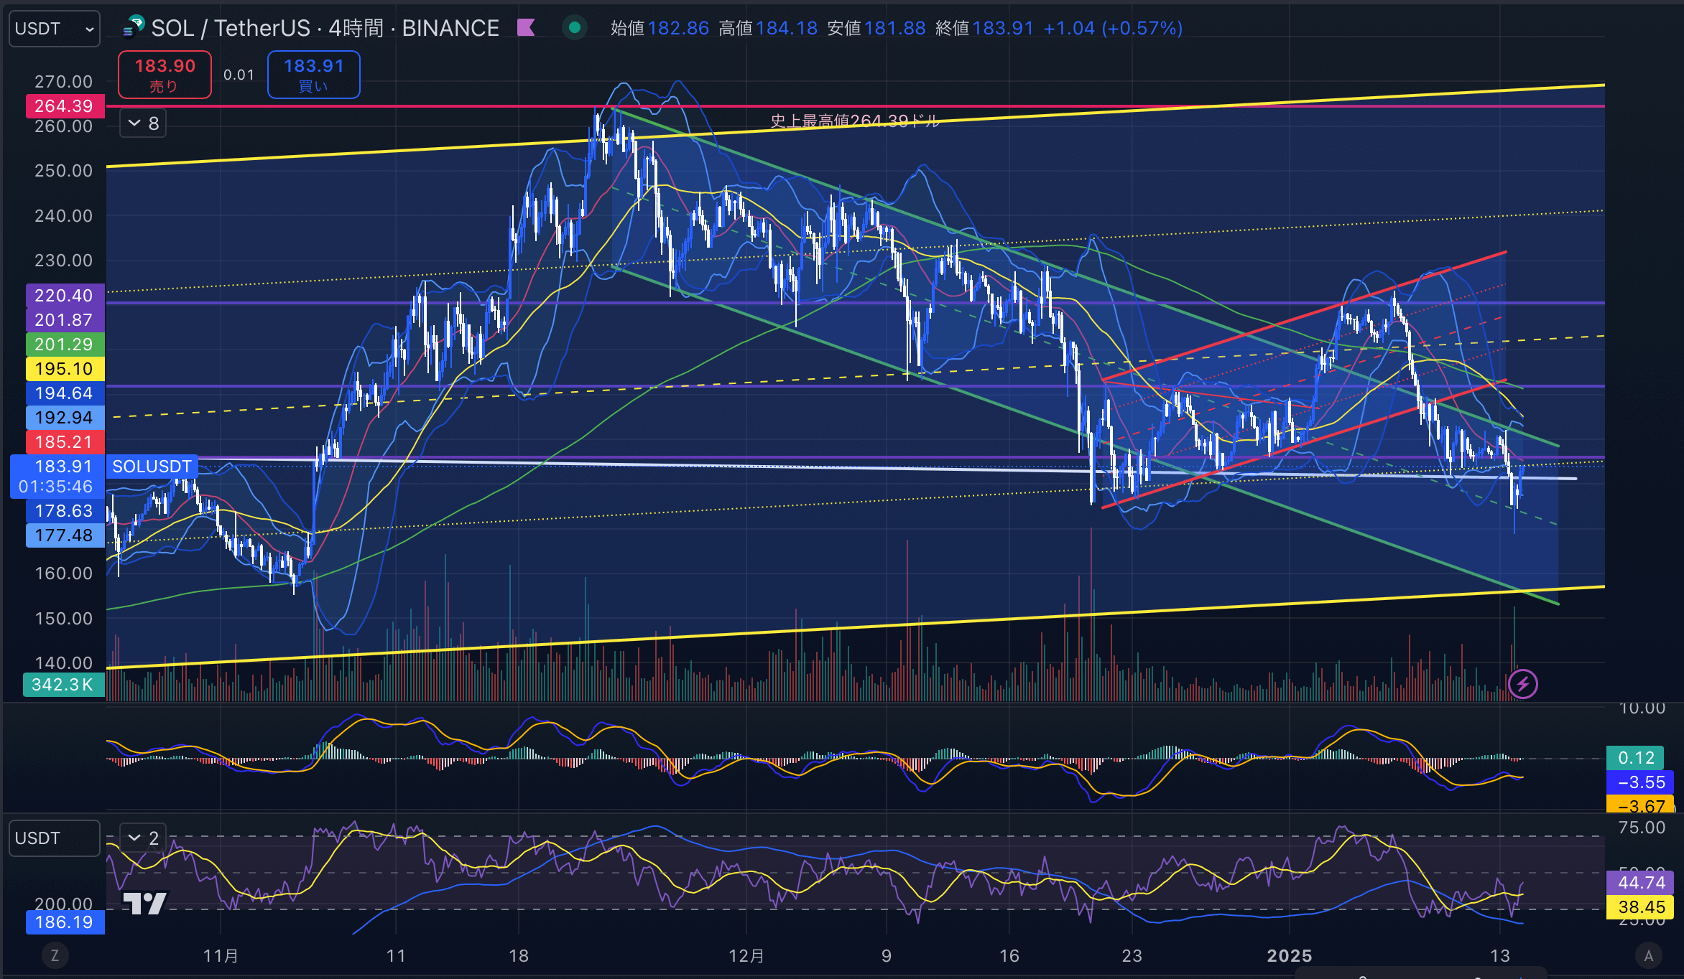Click the green market status dot icon

(574, 28)
